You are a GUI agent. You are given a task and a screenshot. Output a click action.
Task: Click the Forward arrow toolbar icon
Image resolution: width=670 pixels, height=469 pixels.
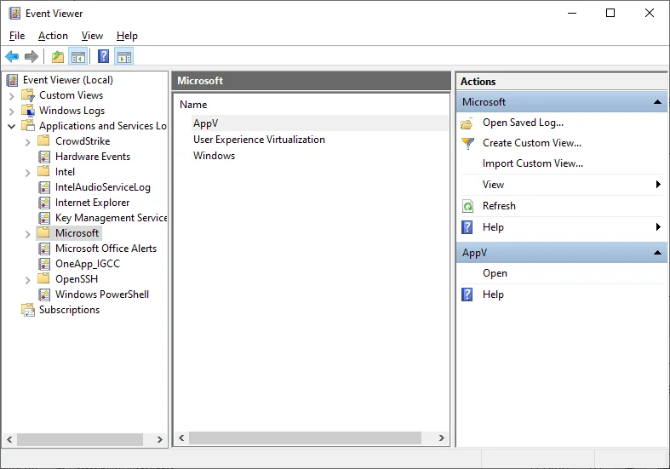click(31, 56)
